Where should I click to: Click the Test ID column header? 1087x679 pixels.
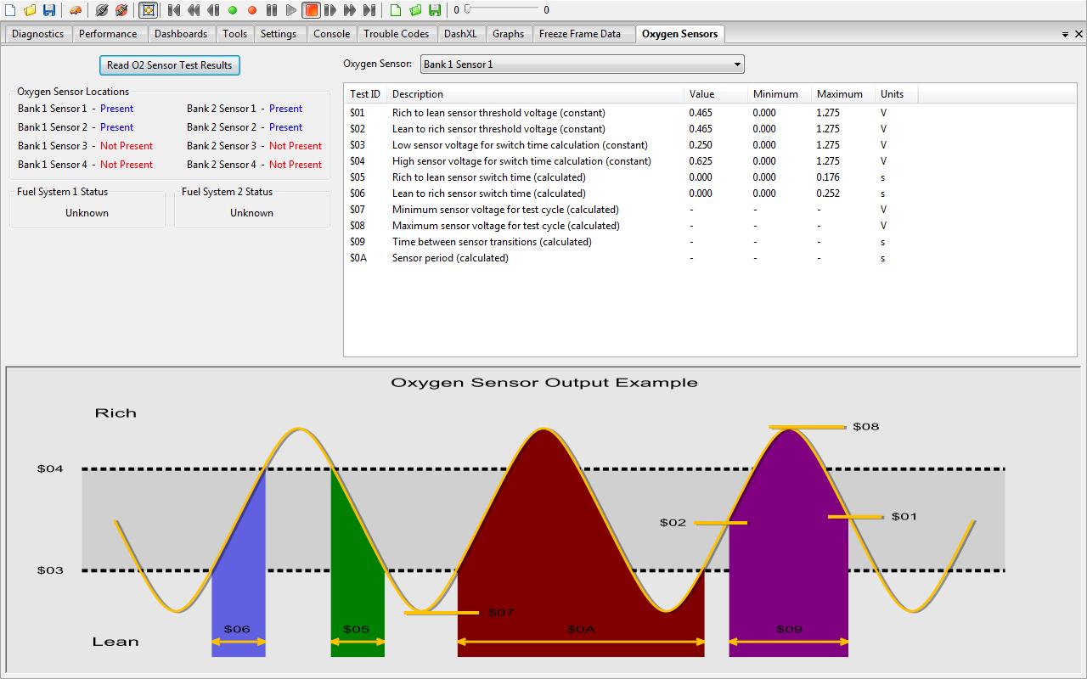coord(365,94)
